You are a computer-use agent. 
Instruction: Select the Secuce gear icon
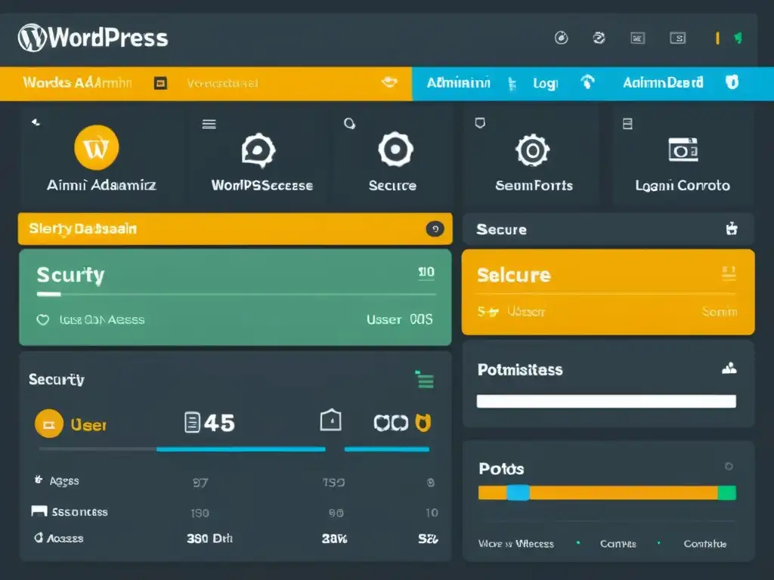395,149
